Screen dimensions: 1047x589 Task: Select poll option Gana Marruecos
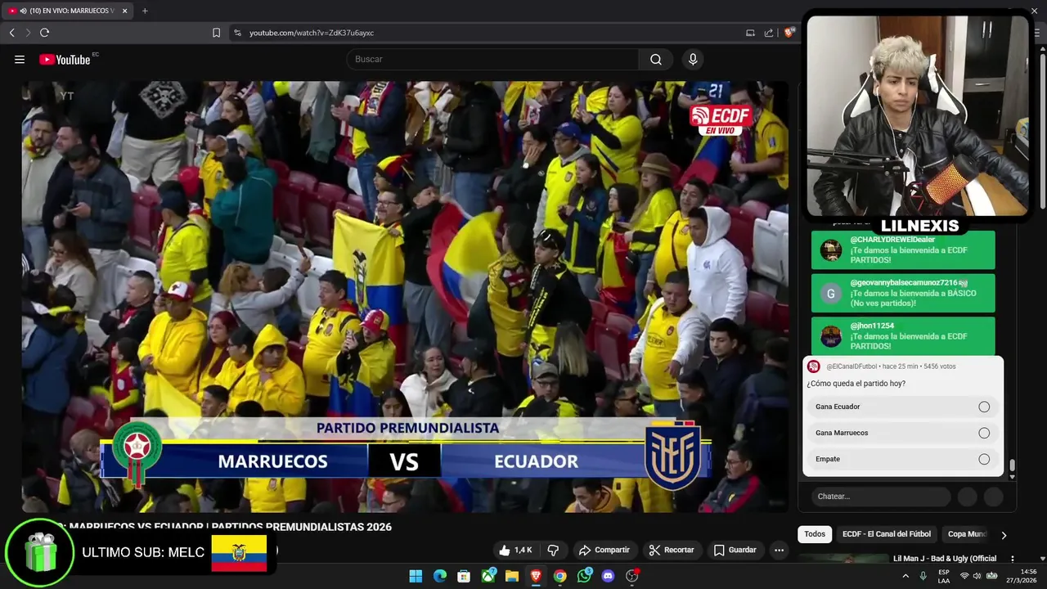click(902, 433)
